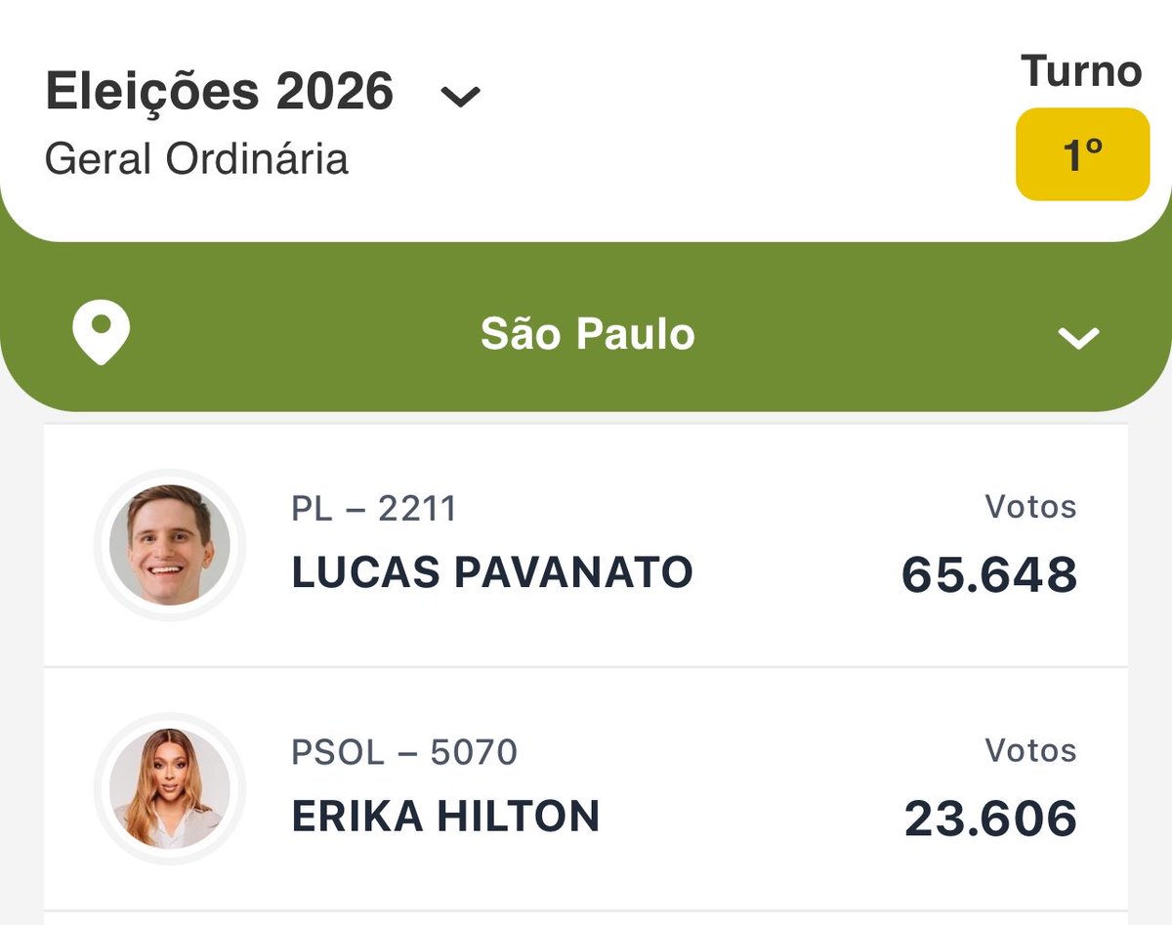1172x925 pixels.
Task: Tap the Votos label for Lucas Pavanato
Action: point(1030,507)
